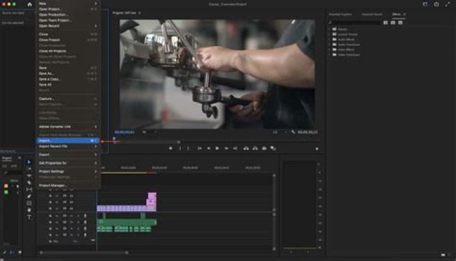Open the playback resolution dropdown

coord(280,132)
